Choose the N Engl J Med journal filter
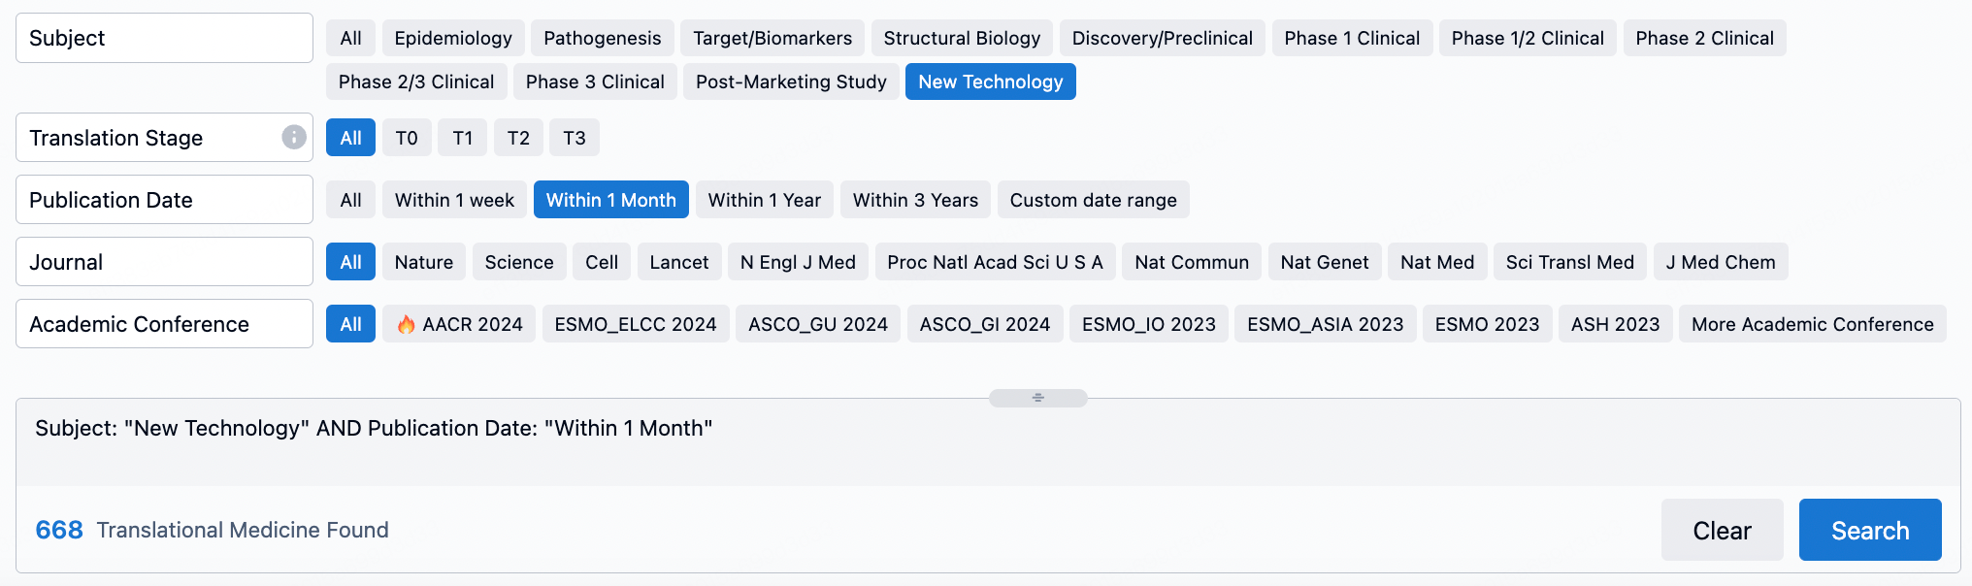The height and width of the screenshot is (586, 1972). (x=798, y=262)
